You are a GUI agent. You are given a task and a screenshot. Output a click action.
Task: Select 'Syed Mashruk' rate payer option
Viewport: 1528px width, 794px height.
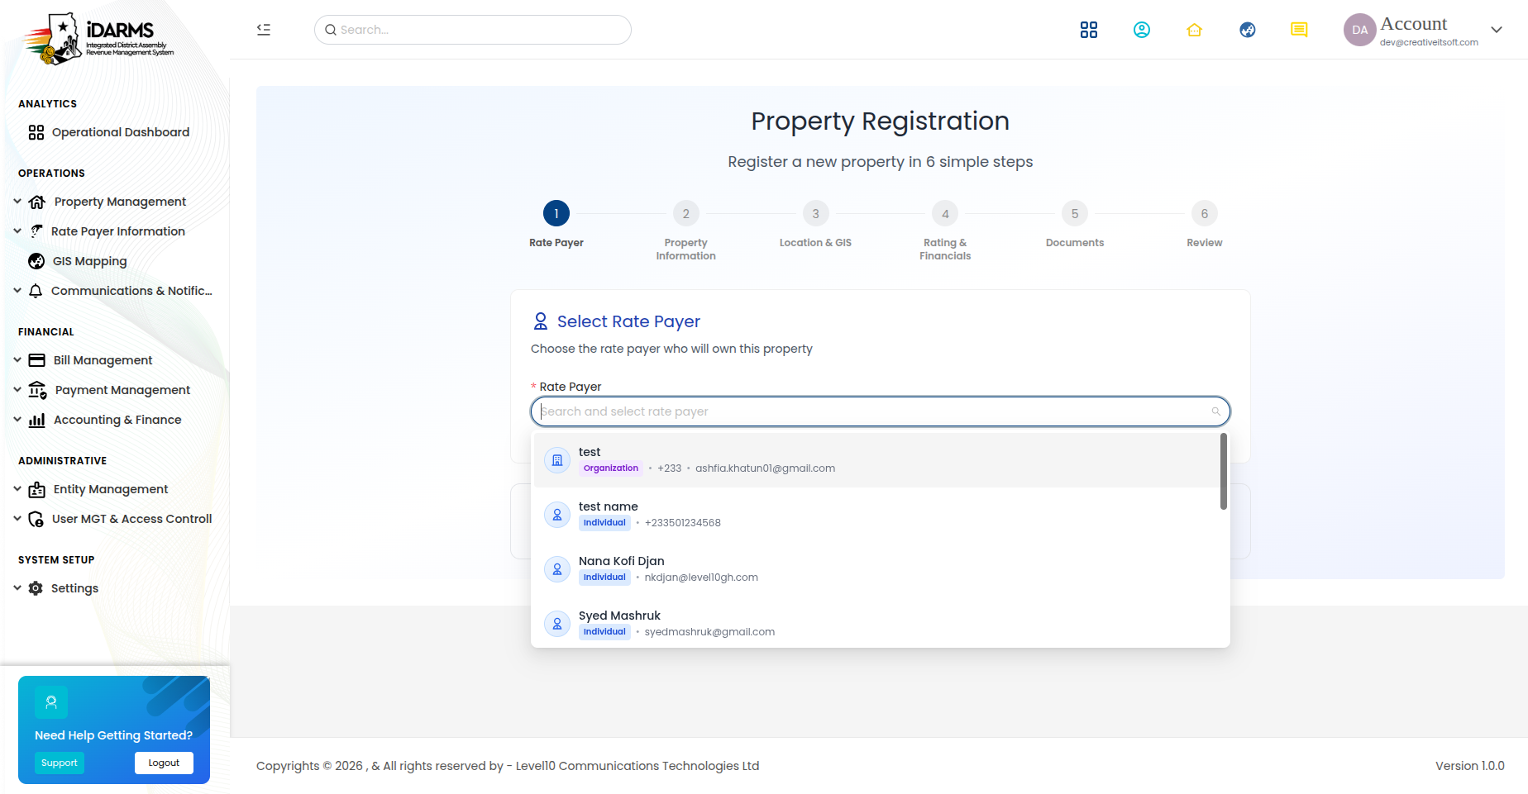[x=876, y=624]
